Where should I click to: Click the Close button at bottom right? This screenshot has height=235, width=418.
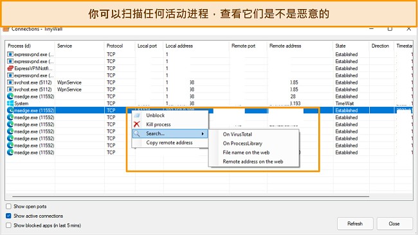(x=394, y=223)
